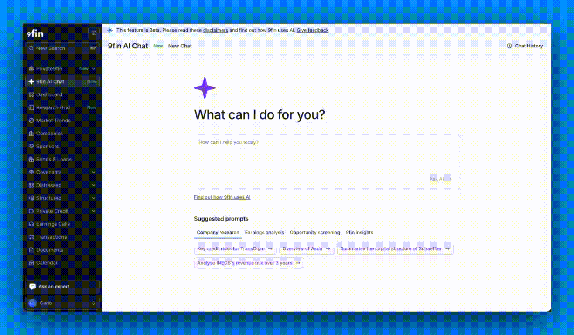Screen dimensions: 574x335
Task: Select Summarise capital structure of Schaeffler prompt
Action: pos(395,249)
